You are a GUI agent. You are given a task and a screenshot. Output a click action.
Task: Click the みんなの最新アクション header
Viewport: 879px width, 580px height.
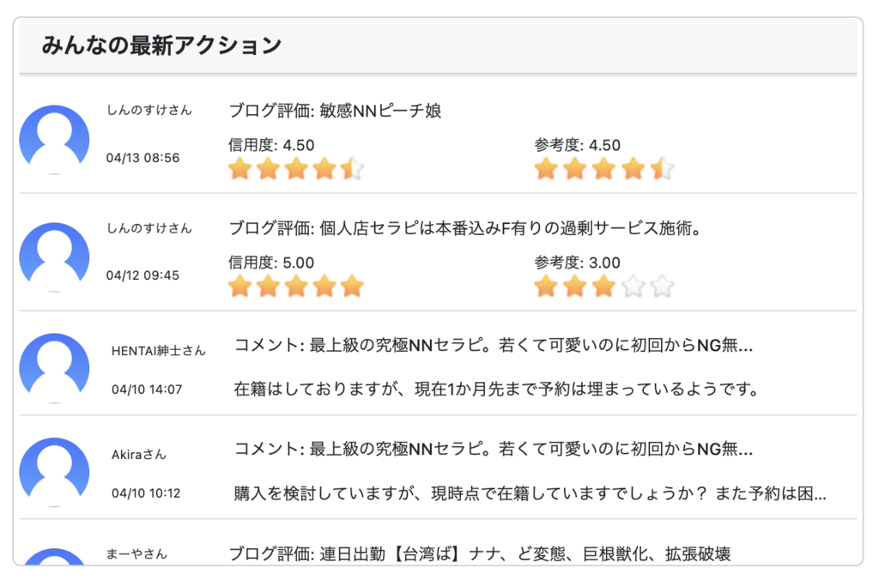click(161, 45)
